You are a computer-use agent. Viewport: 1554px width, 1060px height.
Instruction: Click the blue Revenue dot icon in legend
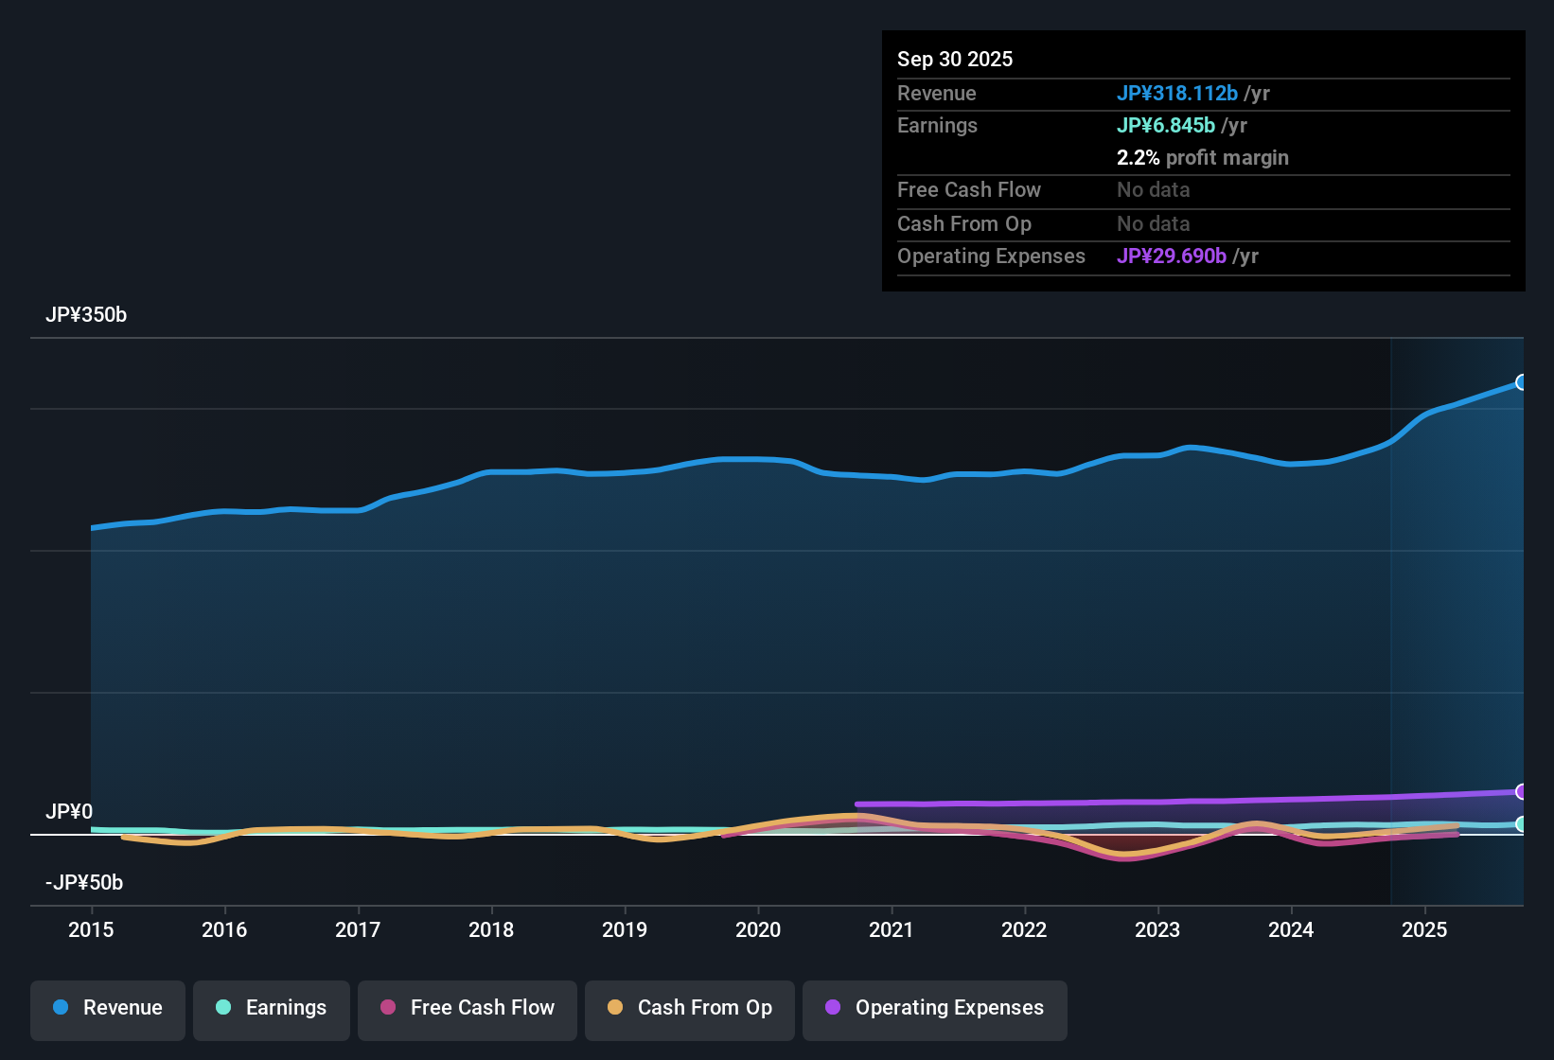(x=61, y=1008)
